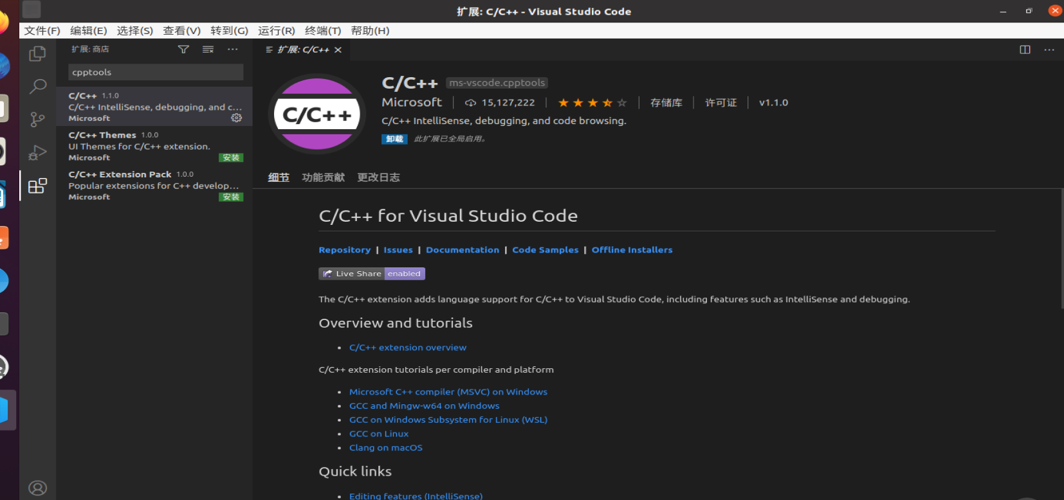Open the 查看(V) menu
The width and height of the screenshot is (1064, 500).
[182, 31]
